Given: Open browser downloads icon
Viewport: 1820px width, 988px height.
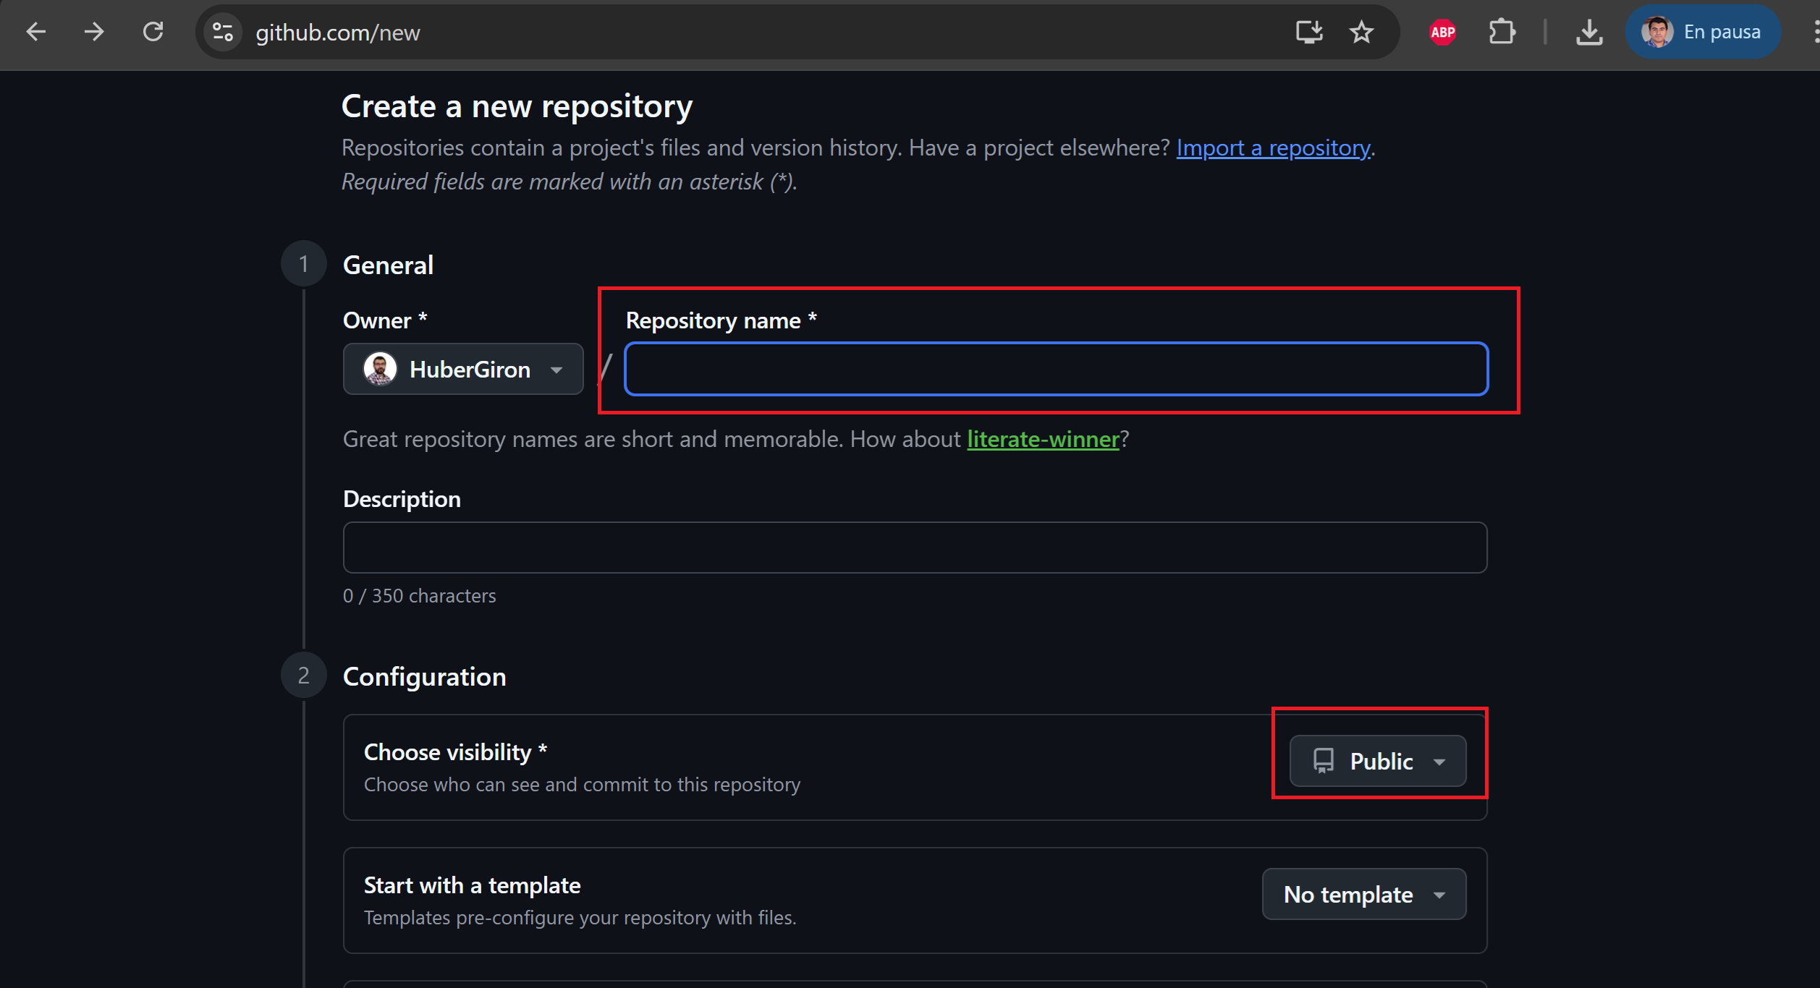Looking at the screenshot, I should 1589,32.
